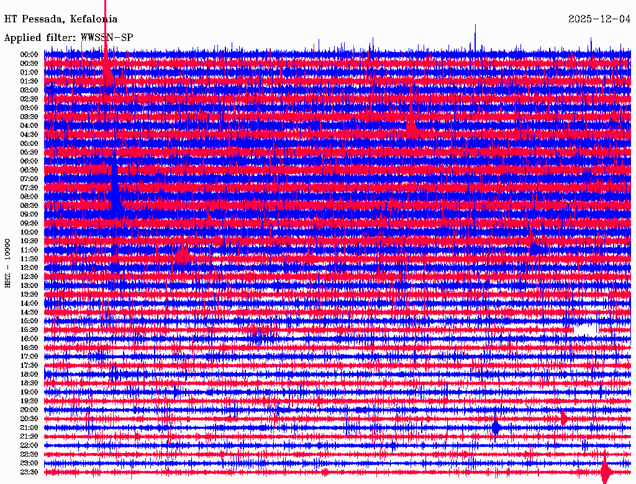
Task: Select the 09:30 time label
Action: tap(29, 223)
